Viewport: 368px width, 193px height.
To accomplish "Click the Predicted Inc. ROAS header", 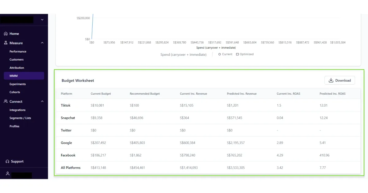I will [x=332, y=94].
